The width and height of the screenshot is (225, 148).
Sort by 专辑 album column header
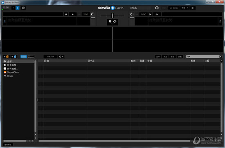pyautogui.click(x=150, y=61)
